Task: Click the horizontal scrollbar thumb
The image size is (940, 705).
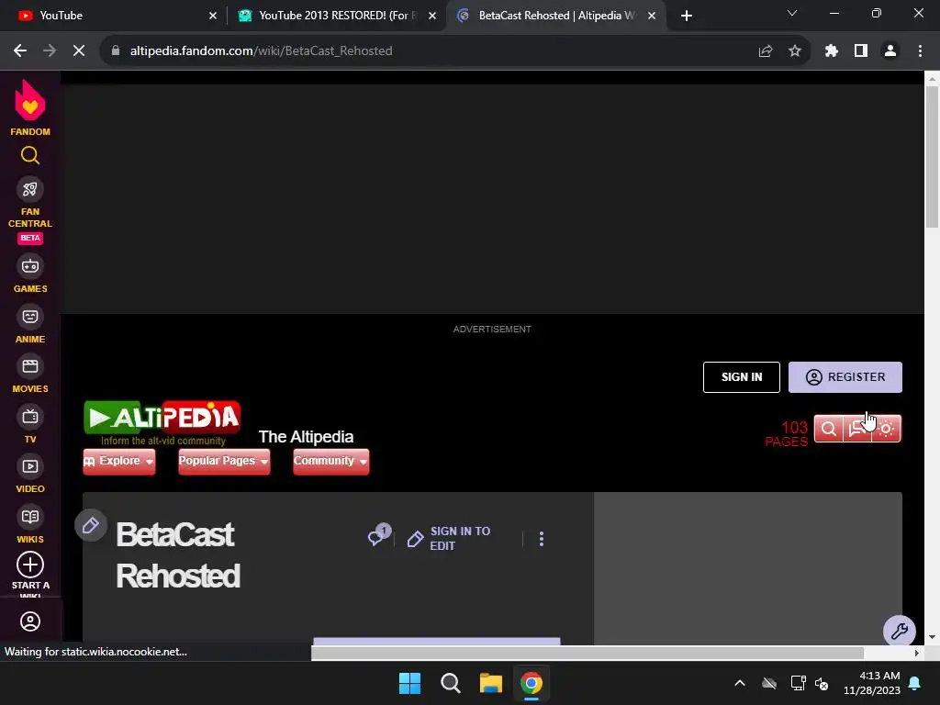Action: coord(587,653)
